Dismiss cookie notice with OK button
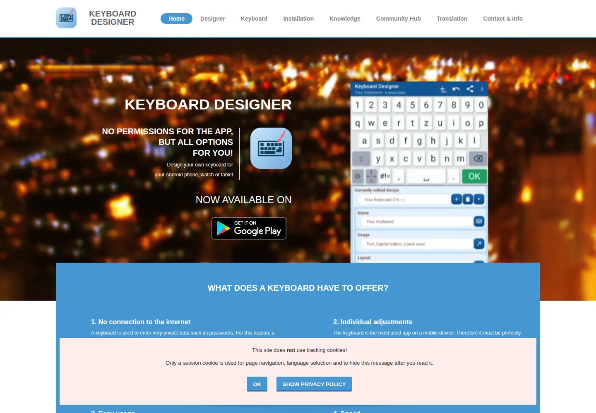The width and height of the screenshot is (596, 413). [257, 384]
